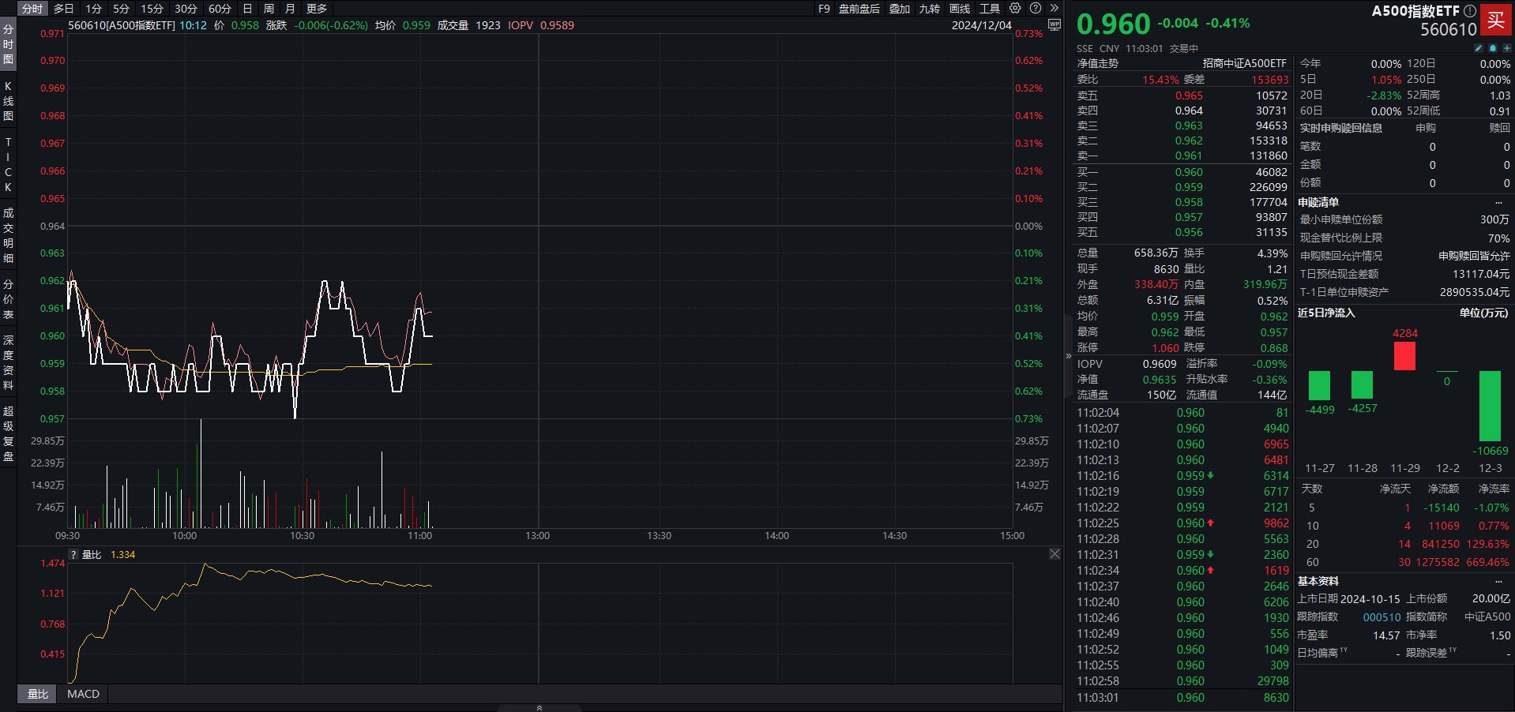The height and width of the screenshot is (712, 1515).
Task: Switch to weekly 周 chart
Action: [269, 9]
